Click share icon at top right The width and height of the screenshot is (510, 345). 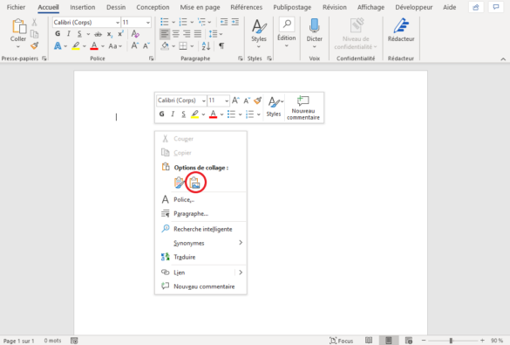pos(476,7)
